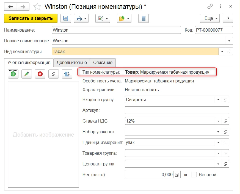This screenshot has height=194, width=240.
Task: Open Единица измерения item card icon
Action: [225, 142]
